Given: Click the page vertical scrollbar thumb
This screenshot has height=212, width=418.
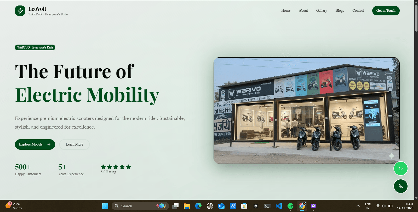Looking at the screenshot, I should (x=416, y=18).
